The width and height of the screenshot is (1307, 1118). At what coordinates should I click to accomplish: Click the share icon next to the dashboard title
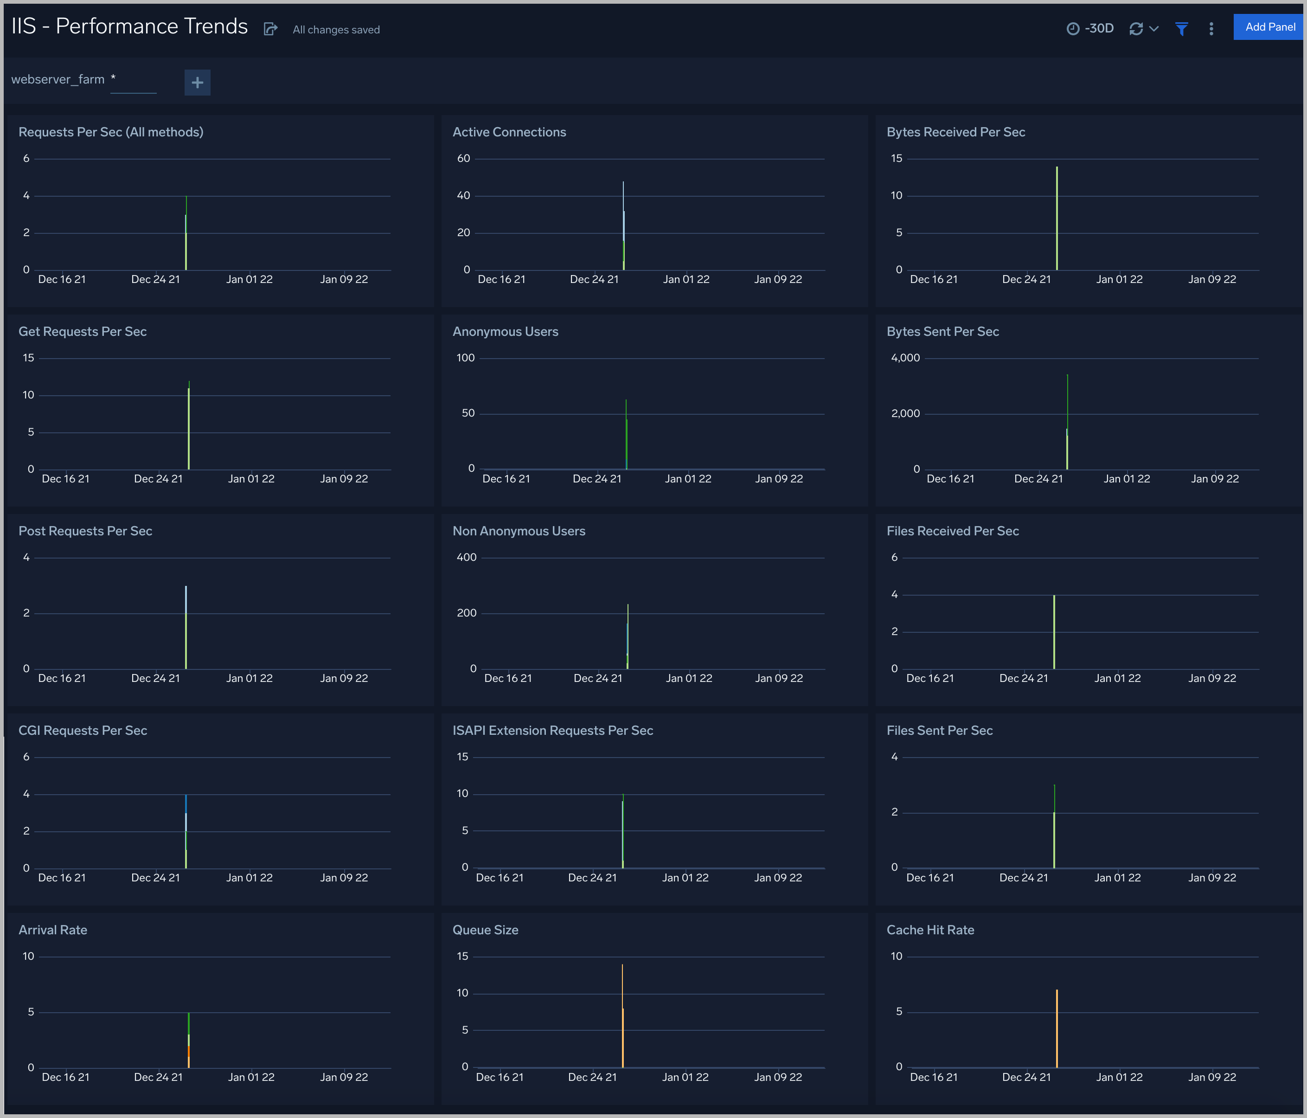click(270, 29)
